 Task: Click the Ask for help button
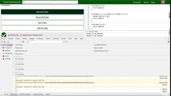click(42, 28)
